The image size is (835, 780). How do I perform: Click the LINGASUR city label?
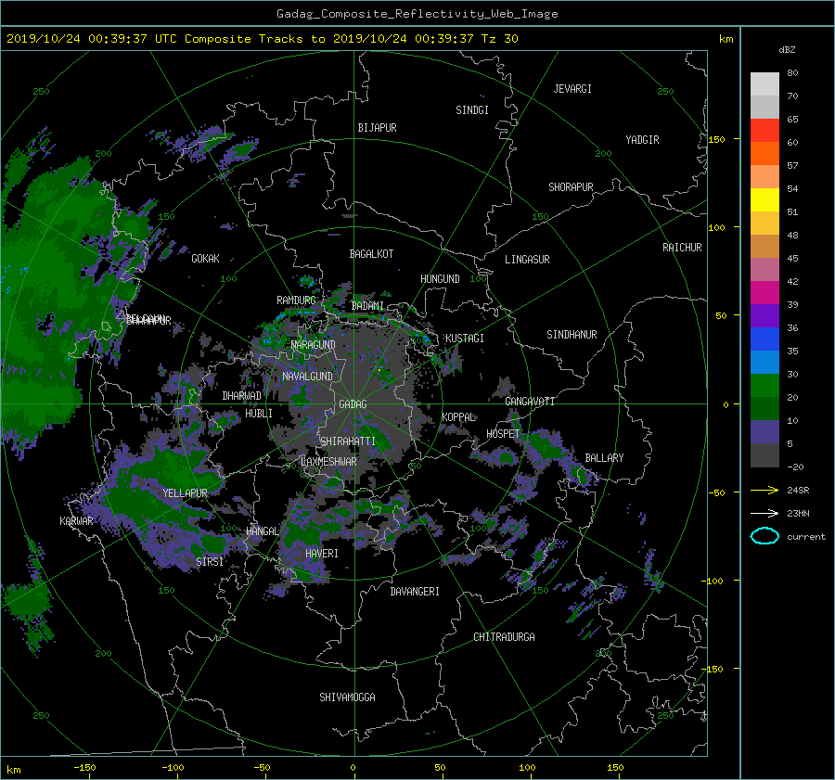[527, 260]
